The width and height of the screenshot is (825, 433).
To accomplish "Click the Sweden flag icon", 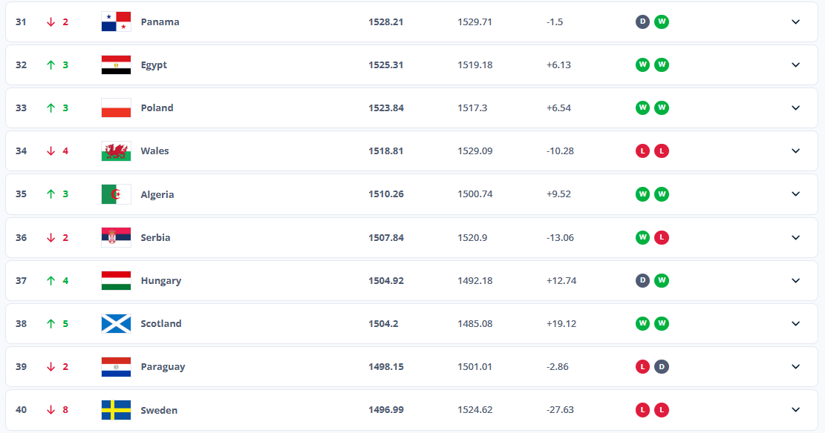I will click(116, 410).
